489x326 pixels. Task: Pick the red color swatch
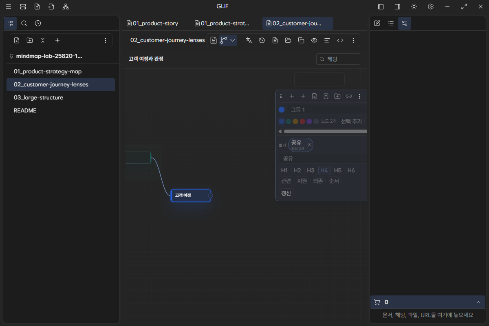[x=302, y=121]
